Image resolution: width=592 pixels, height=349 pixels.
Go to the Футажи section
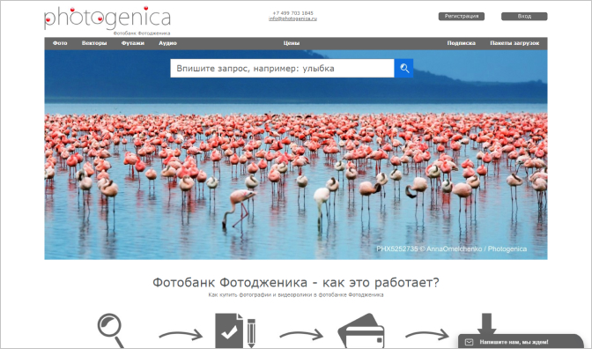coord(133,43)
